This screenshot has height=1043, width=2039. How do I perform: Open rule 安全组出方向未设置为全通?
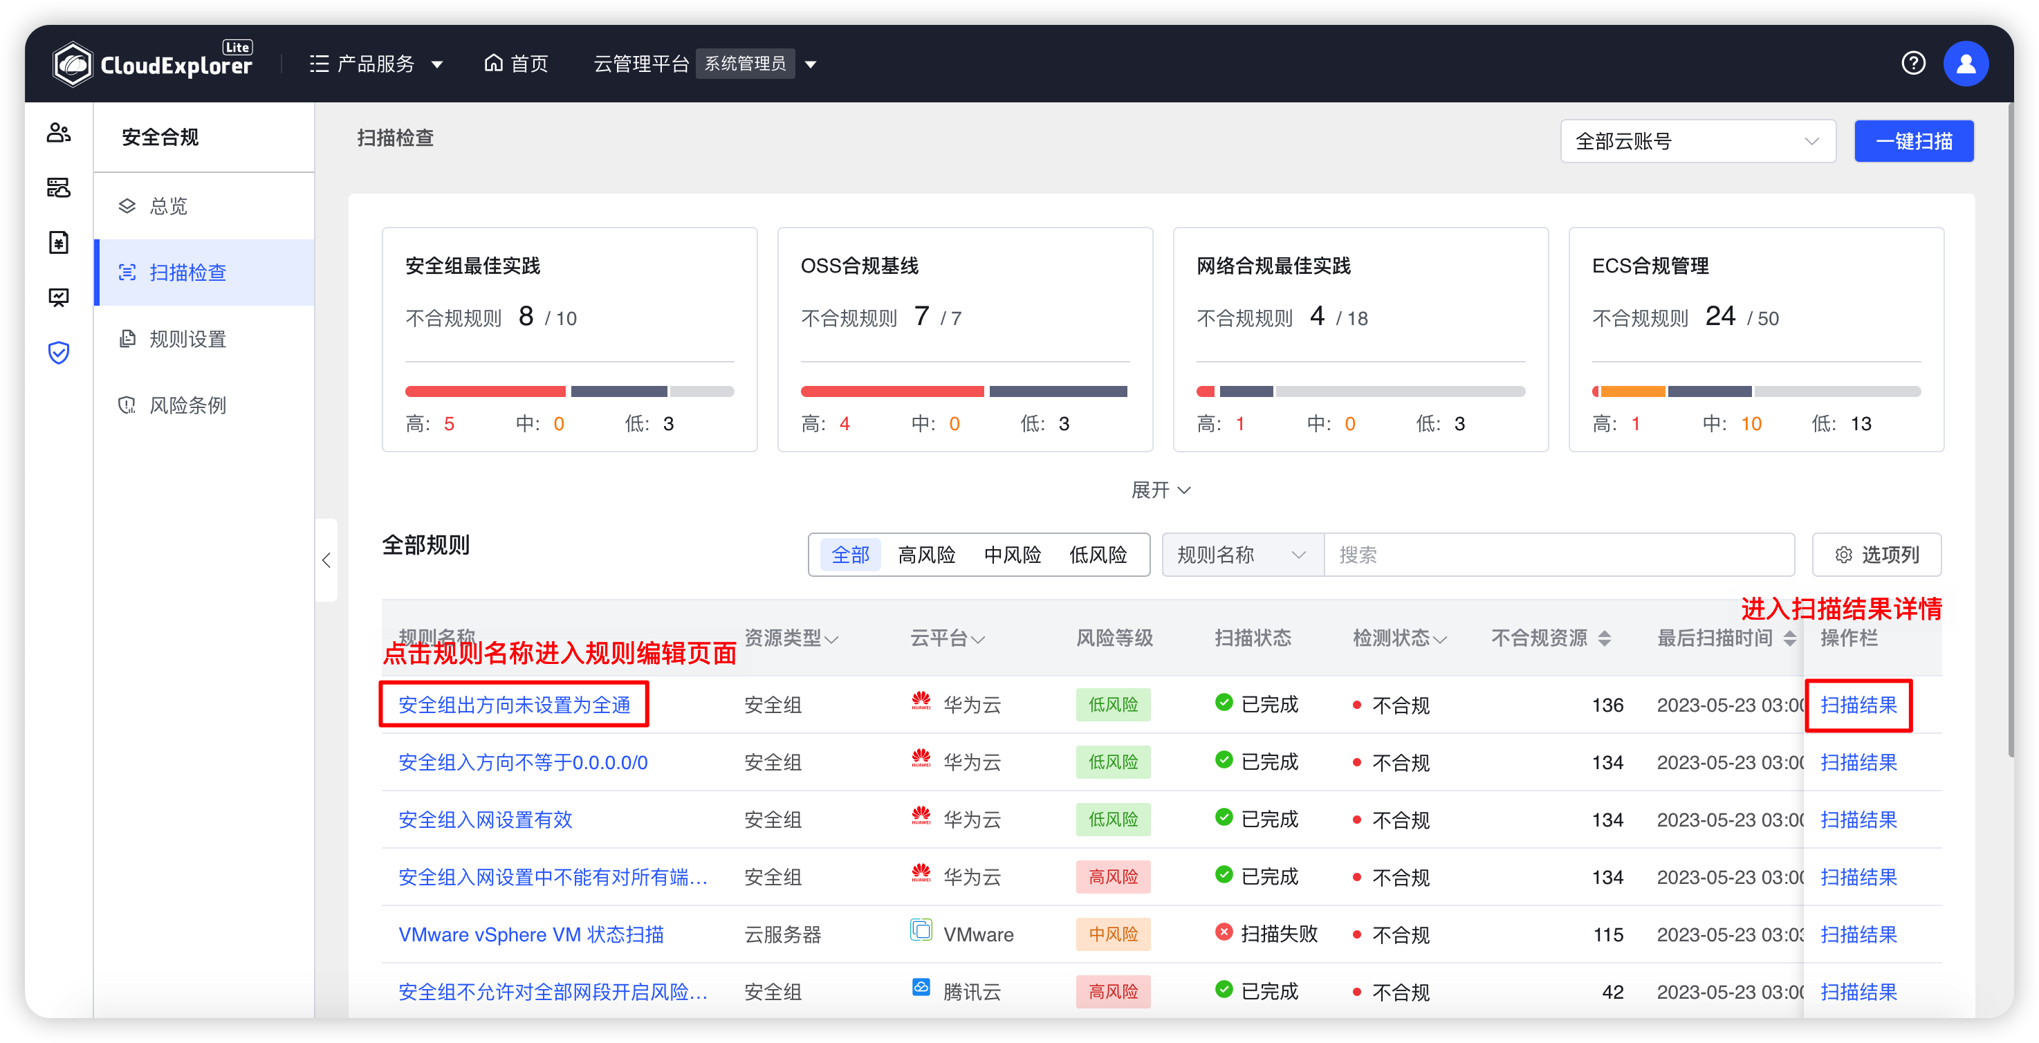pyautogui.click(x=515, y=704)
